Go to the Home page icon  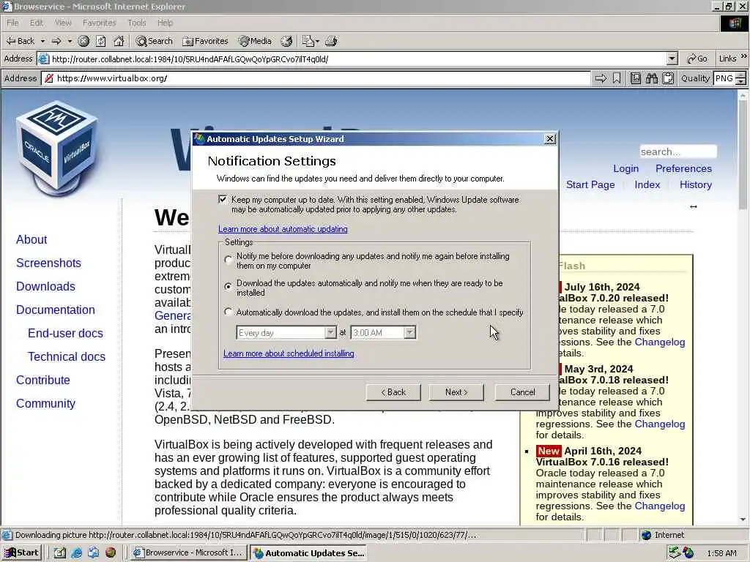point(119,41)
